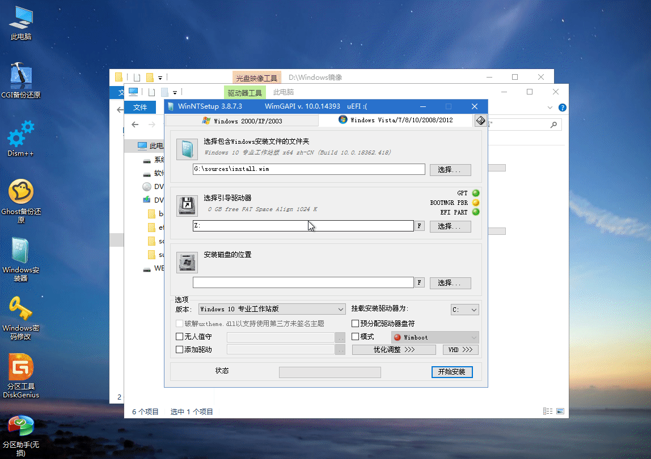This screenshot has width=651, height=459.
Task: Launch CGI备份还原 desktop shortcut
Action: point(21,80)
